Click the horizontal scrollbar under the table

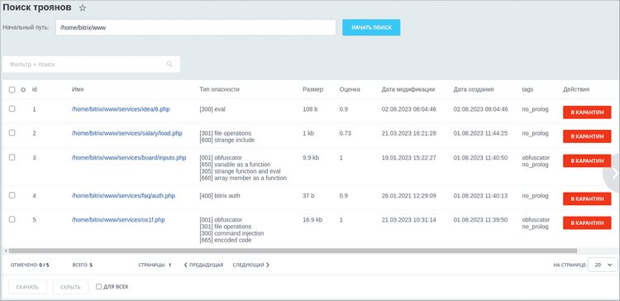point(293,251)
